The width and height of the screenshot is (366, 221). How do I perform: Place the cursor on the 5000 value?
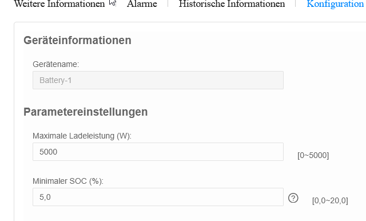coord(48,152)
